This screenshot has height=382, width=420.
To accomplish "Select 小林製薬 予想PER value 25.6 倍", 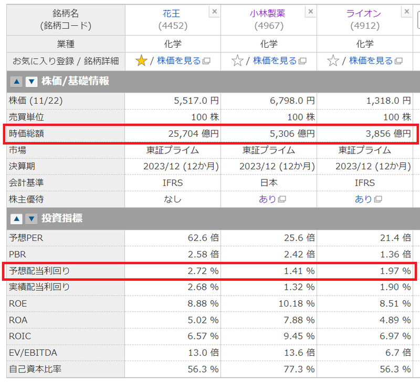I will pos(299,238).
